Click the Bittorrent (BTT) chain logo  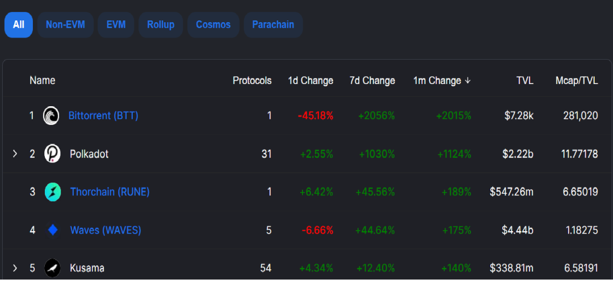[51, 116]
